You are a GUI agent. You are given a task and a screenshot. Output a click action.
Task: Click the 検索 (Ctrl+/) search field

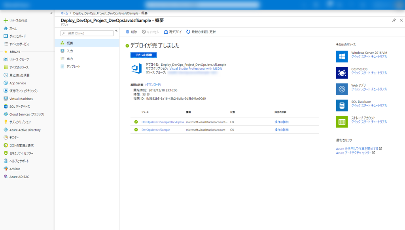tap(87, 33)
